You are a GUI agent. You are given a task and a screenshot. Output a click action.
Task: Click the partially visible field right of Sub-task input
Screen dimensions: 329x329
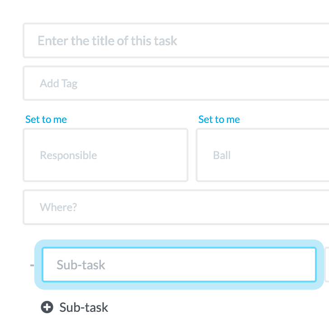pyautogui.click(x=327, y=264)
